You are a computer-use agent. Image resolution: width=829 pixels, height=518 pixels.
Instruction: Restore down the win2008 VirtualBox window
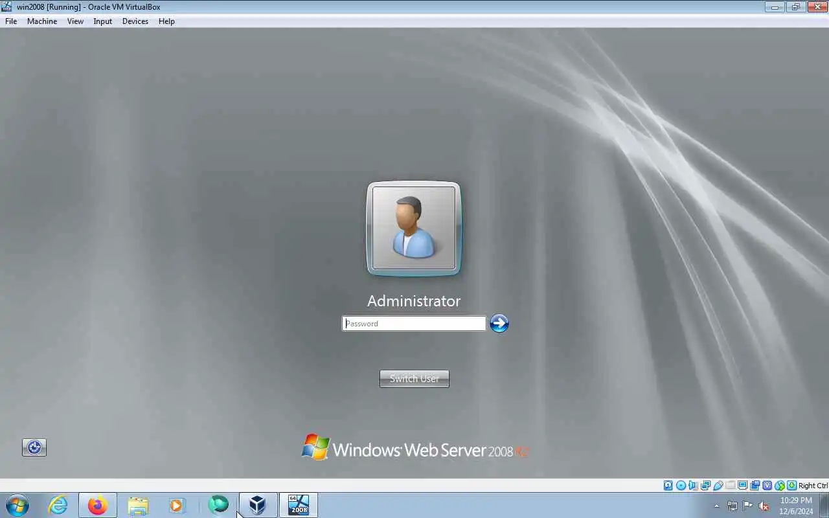795,6
